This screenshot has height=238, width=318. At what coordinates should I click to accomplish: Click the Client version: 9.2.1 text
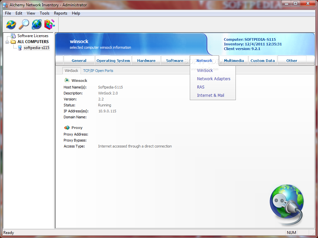coord(242,49)
